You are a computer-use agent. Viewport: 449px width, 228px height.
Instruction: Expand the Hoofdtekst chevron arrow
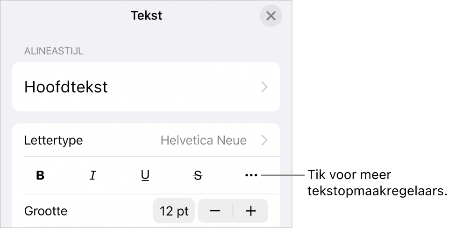[264, 87]
